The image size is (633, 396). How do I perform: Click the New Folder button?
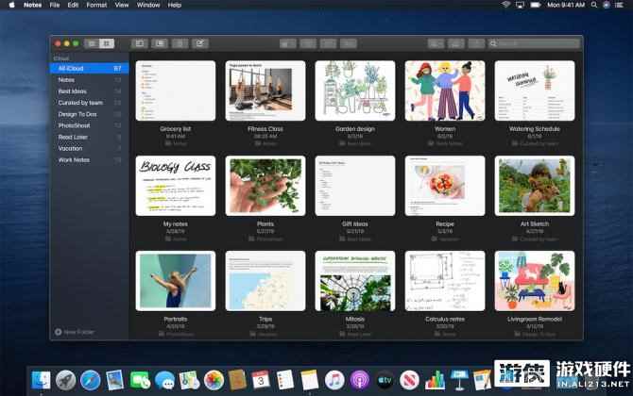tap(75, 332)
